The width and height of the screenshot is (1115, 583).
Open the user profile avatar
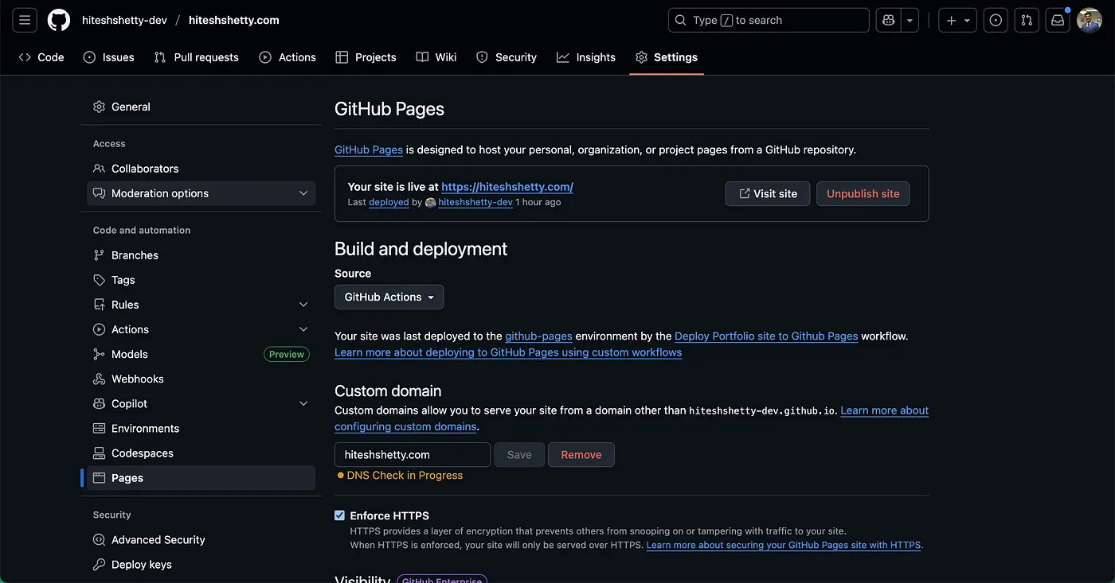[1089, 21]
